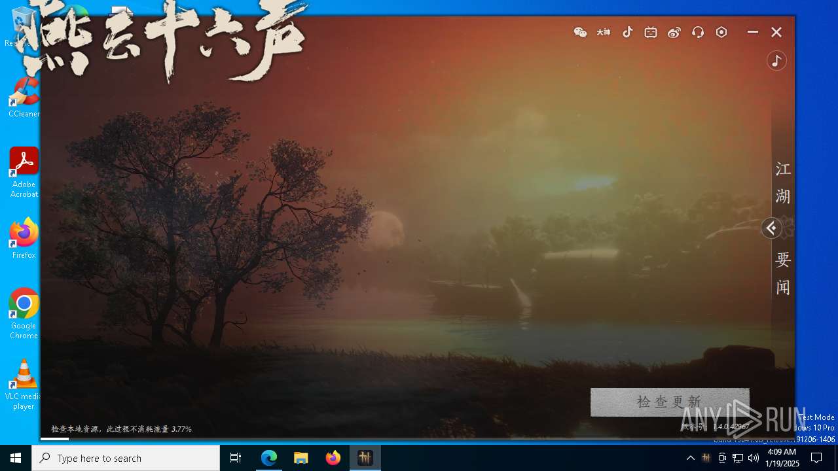Open the TikTok/Douyin icon
This screenshot has height=471, width=838.
tap(627, 32)
